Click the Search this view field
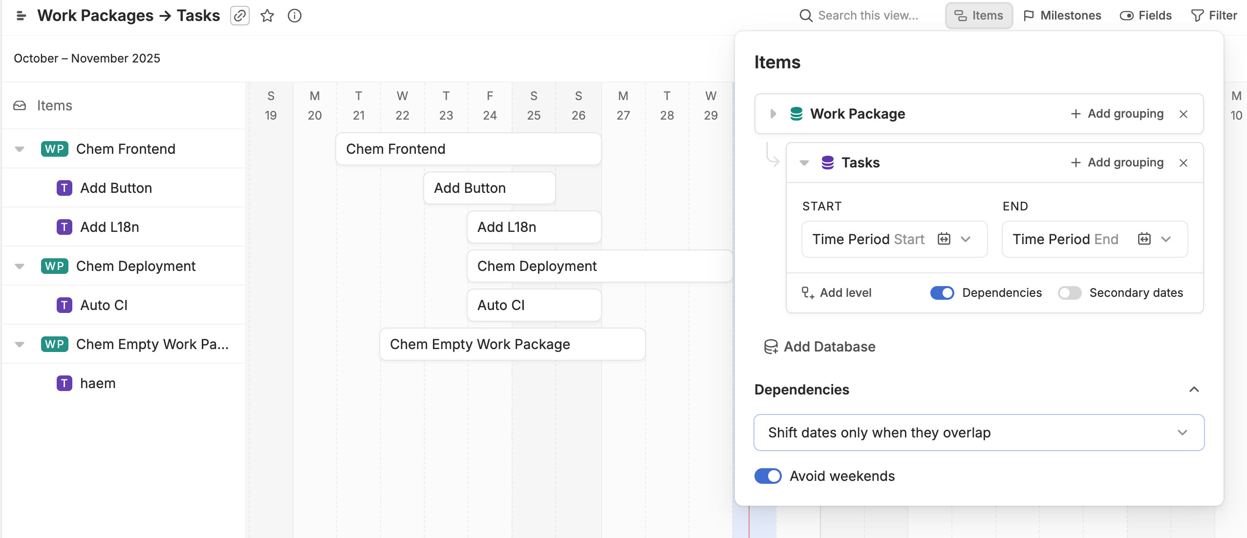 [868, 16]
